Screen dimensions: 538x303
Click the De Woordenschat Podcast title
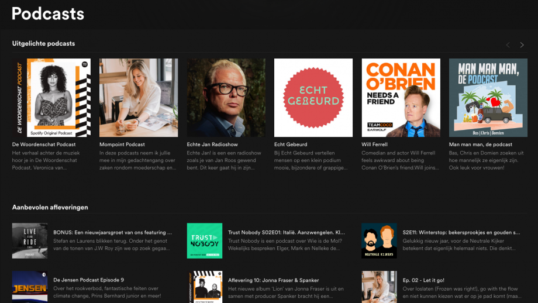tap(44, 144)
